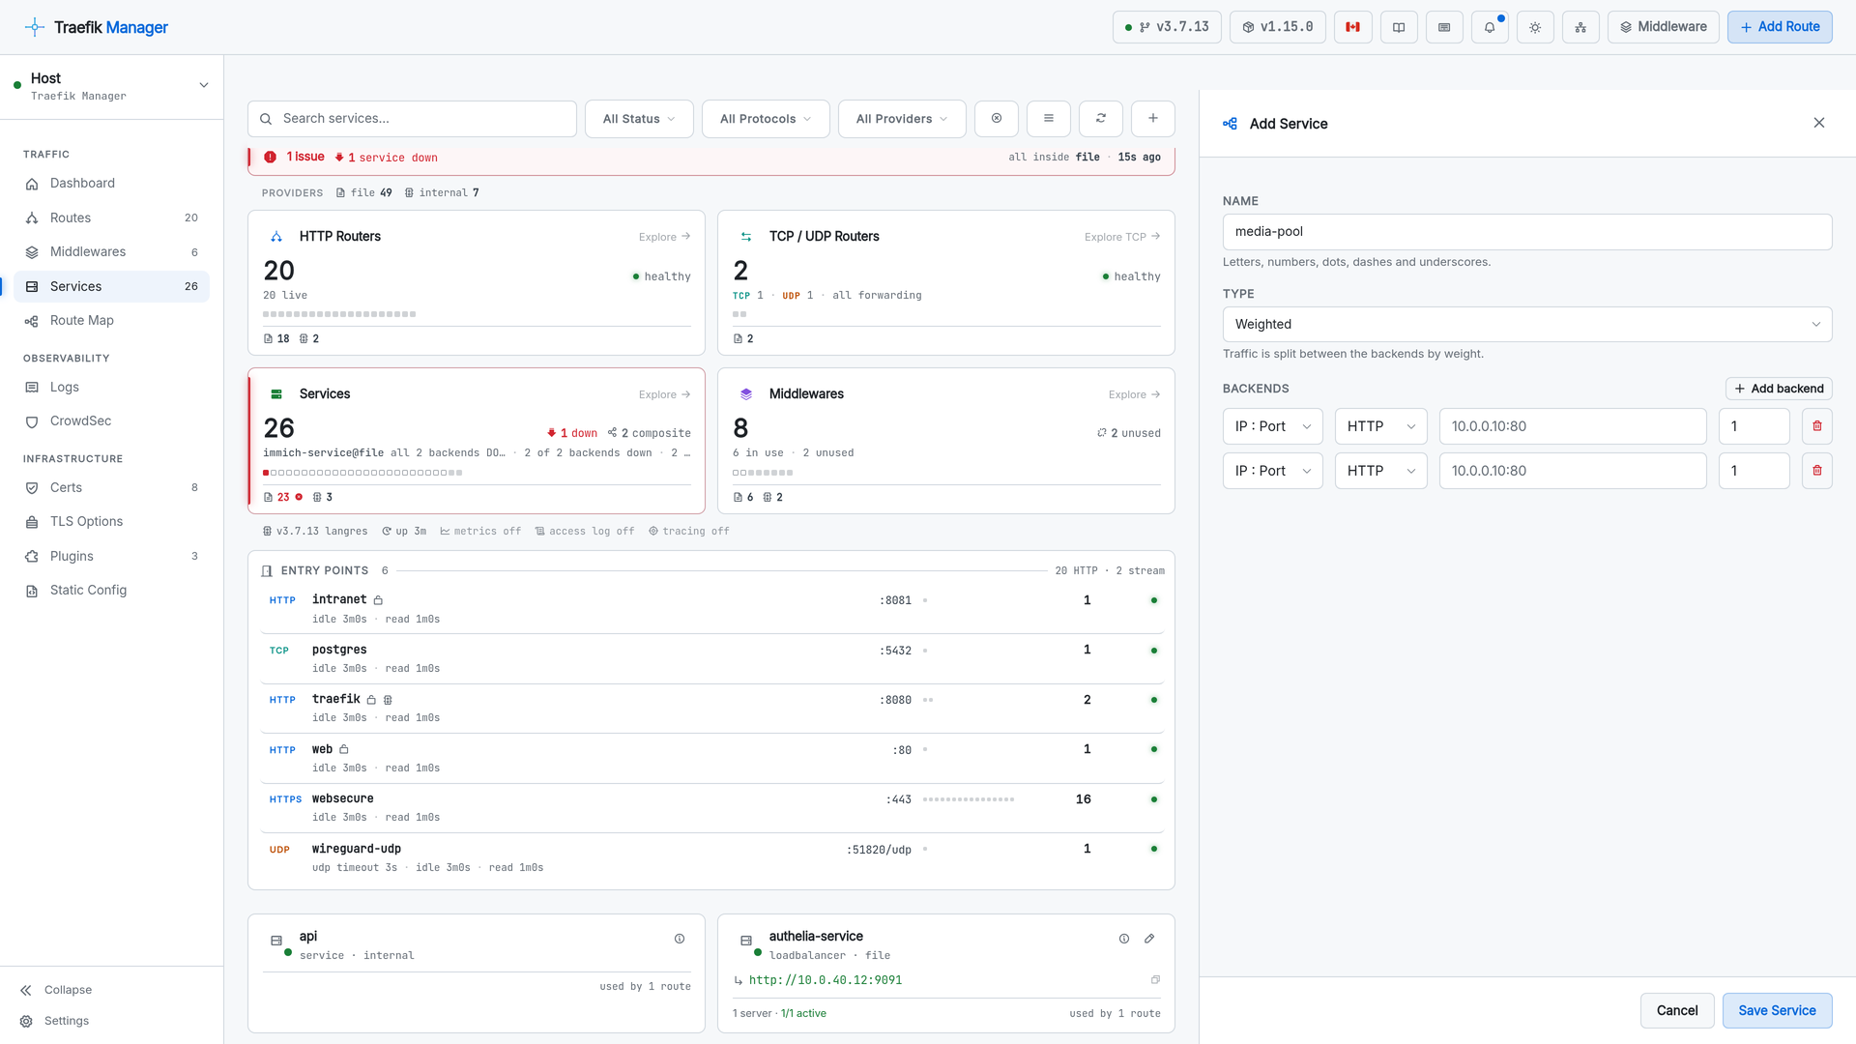Select the intranet entry point row
This screenshot has height=1044, width=1856.
711,609
